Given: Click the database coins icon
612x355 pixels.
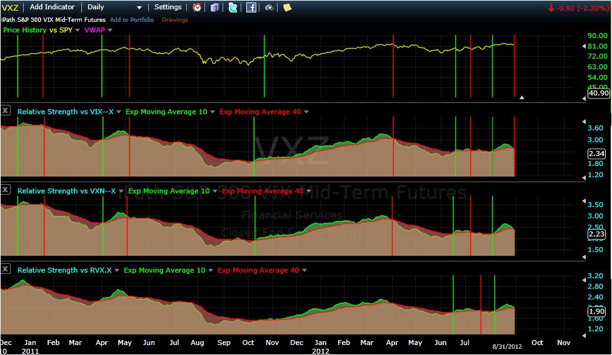Looking at the screenshot, I should (214, 7).
